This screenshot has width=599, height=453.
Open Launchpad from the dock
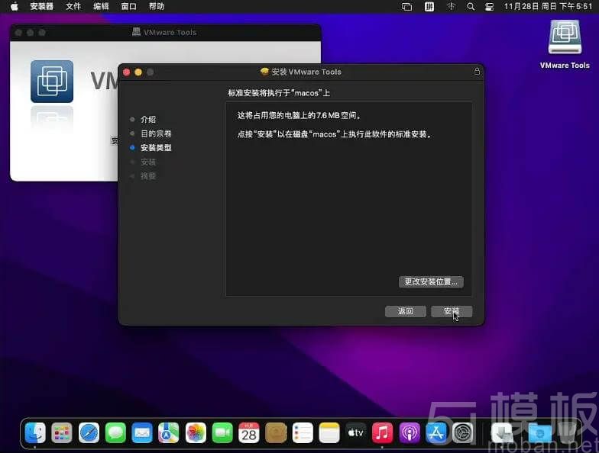coord(62,433)
